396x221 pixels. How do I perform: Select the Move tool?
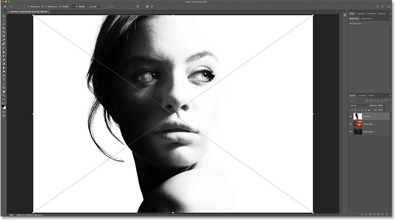coord(3,16)
